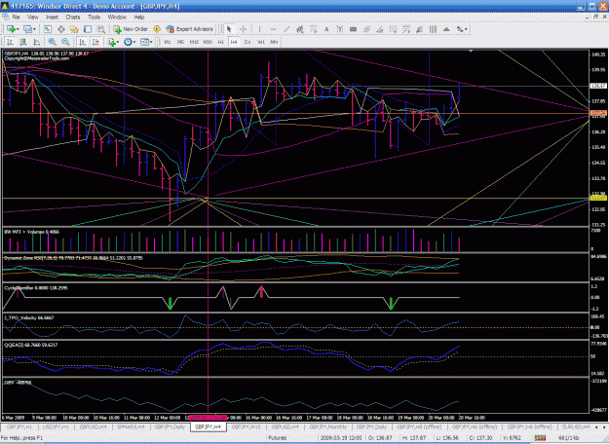The height and width of the screenshot is (444, 609).
Task: Expand the Indicators list dropdown arrow
Action: point(118,42)
